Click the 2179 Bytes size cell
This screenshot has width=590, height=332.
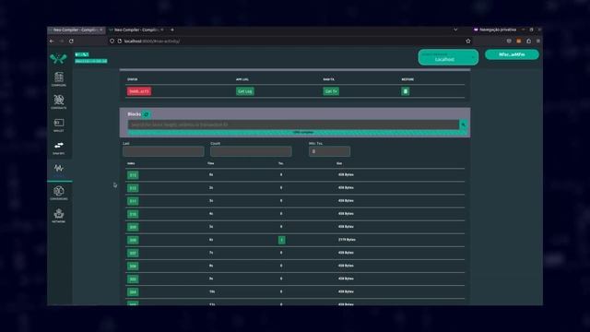(347, 240)
